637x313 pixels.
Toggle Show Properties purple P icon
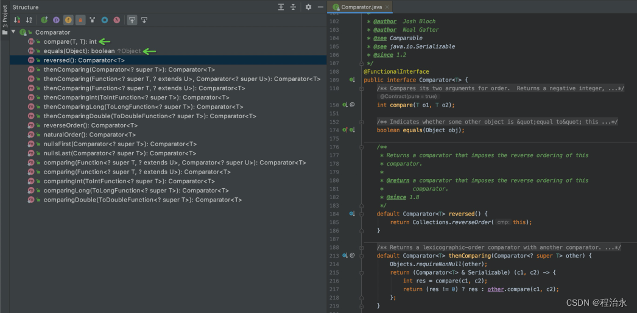click(56, 19)
